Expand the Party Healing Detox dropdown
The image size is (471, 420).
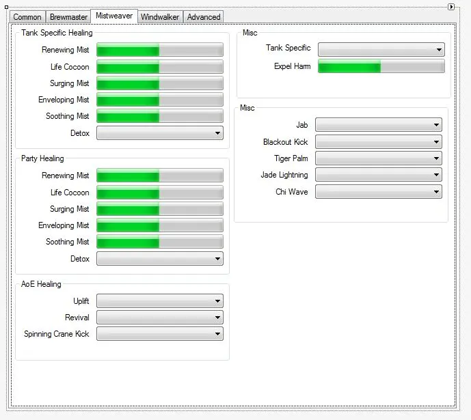160,259
